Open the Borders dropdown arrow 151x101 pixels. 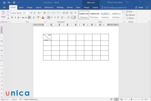(x=75, y=17)
